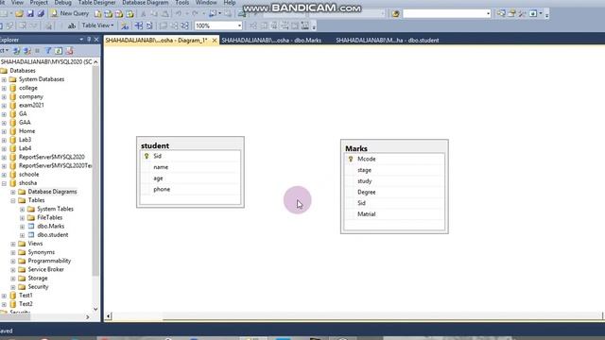Click the Connect Object Explorer icon
Screen dimensions: 605x340
(17, 50)
